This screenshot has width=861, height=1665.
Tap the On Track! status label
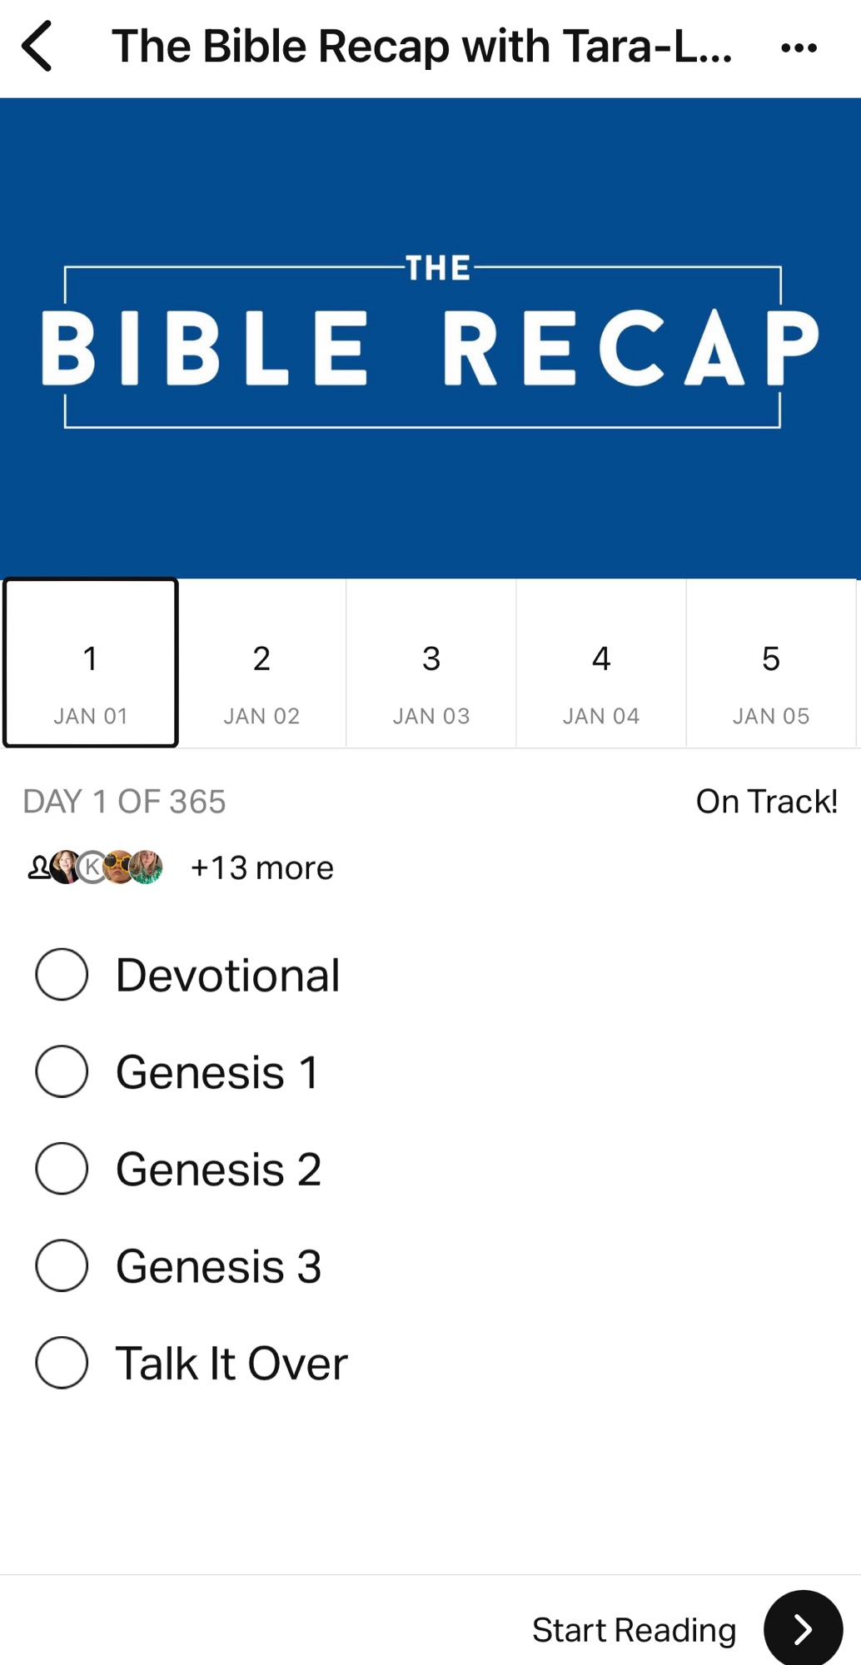tap(766, 801)
